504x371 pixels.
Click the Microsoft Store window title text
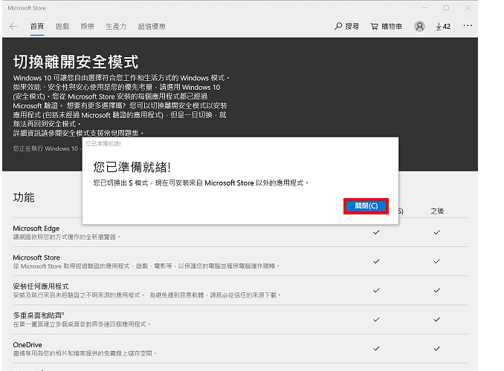click(27, 8)
